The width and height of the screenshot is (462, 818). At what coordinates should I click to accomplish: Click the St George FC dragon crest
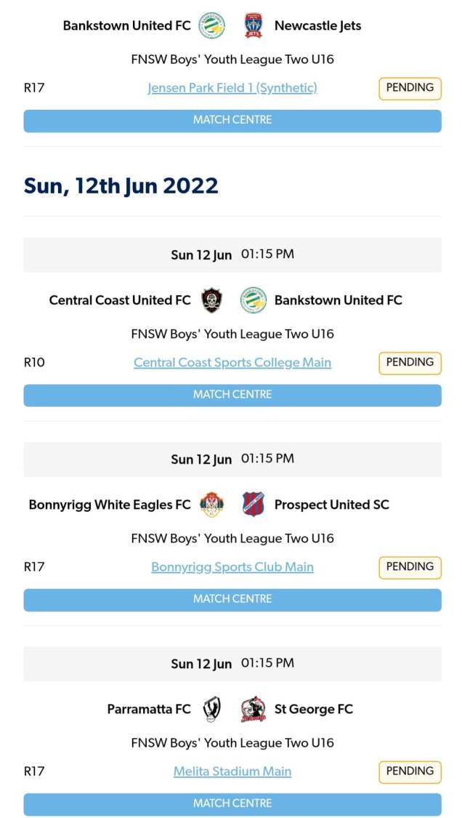(x=252, y=709)
